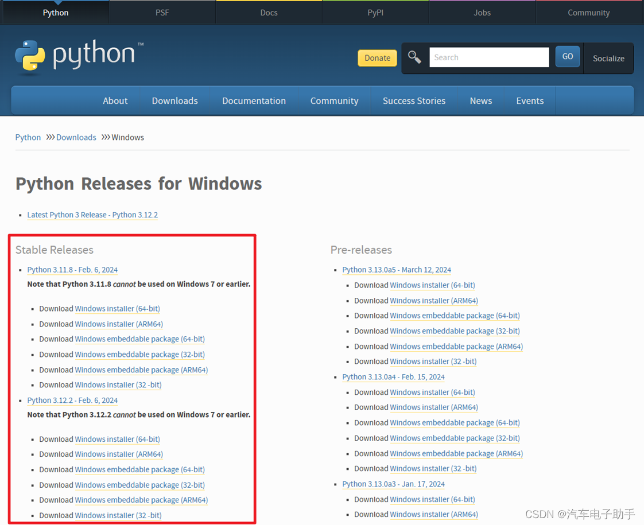Download 3.12.2 Windows installer (ARM64)

point(119,454)
